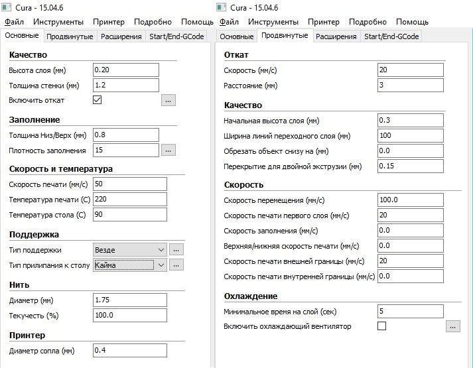Screen dimensions: 473x368
Task: Open cooling fan ellipsis settings button
Action: coord(452,326)
